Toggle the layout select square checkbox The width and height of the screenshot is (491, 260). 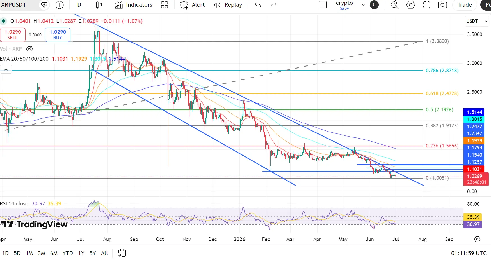click(323, 5)
